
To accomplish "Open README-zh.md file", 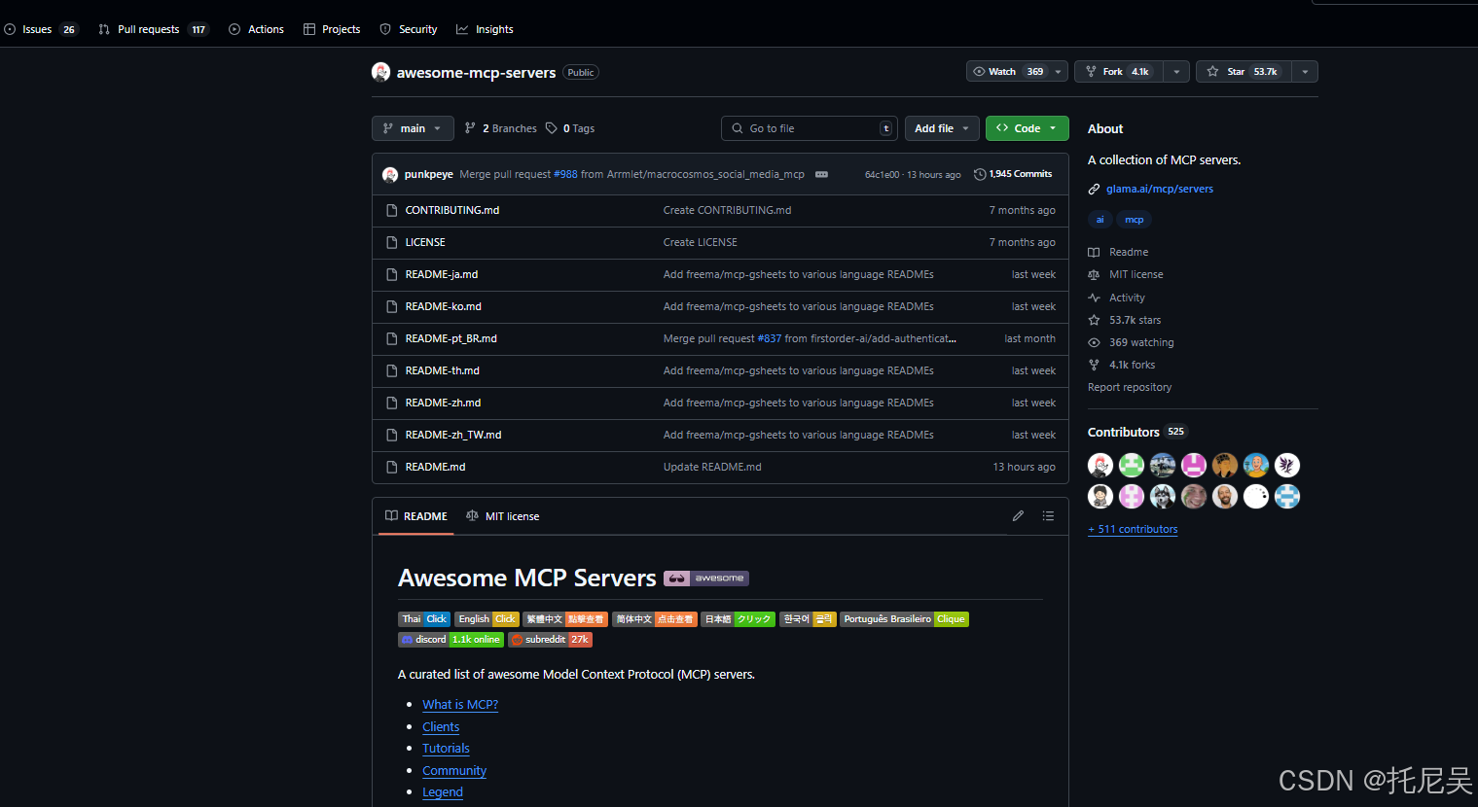I will tap(444, 403).
